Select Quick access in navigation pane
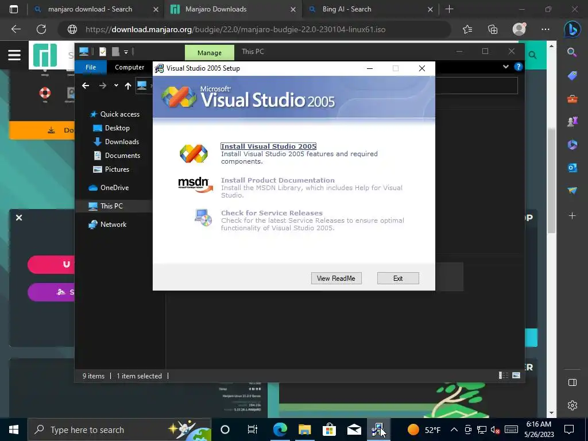Viewport: 588px width, 441px height. 115,114
